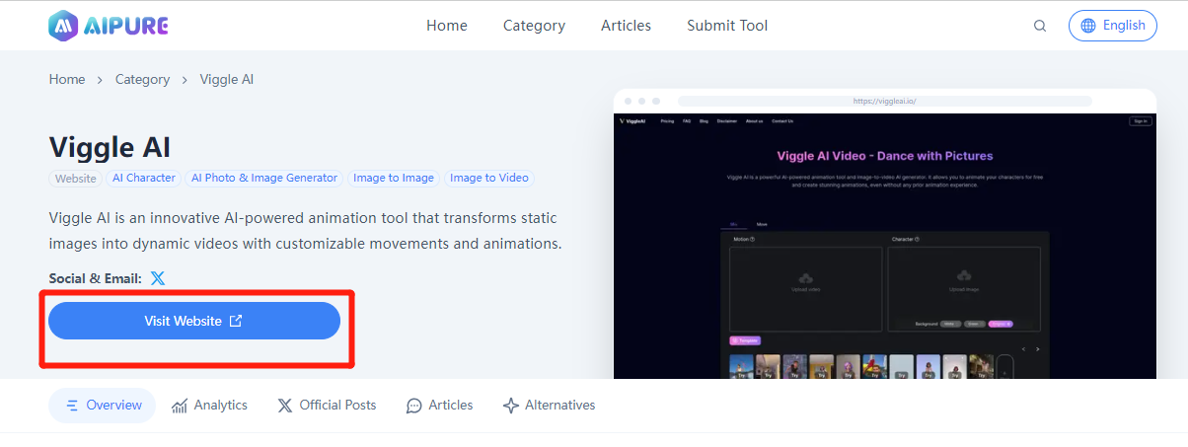This screenshot has width=1188, height=447.
Task: Select the Image to Video tag
Action: [489, 179]
